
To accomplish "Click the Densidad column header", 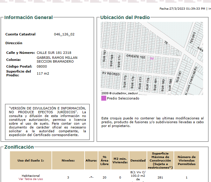I will [138, 160].
